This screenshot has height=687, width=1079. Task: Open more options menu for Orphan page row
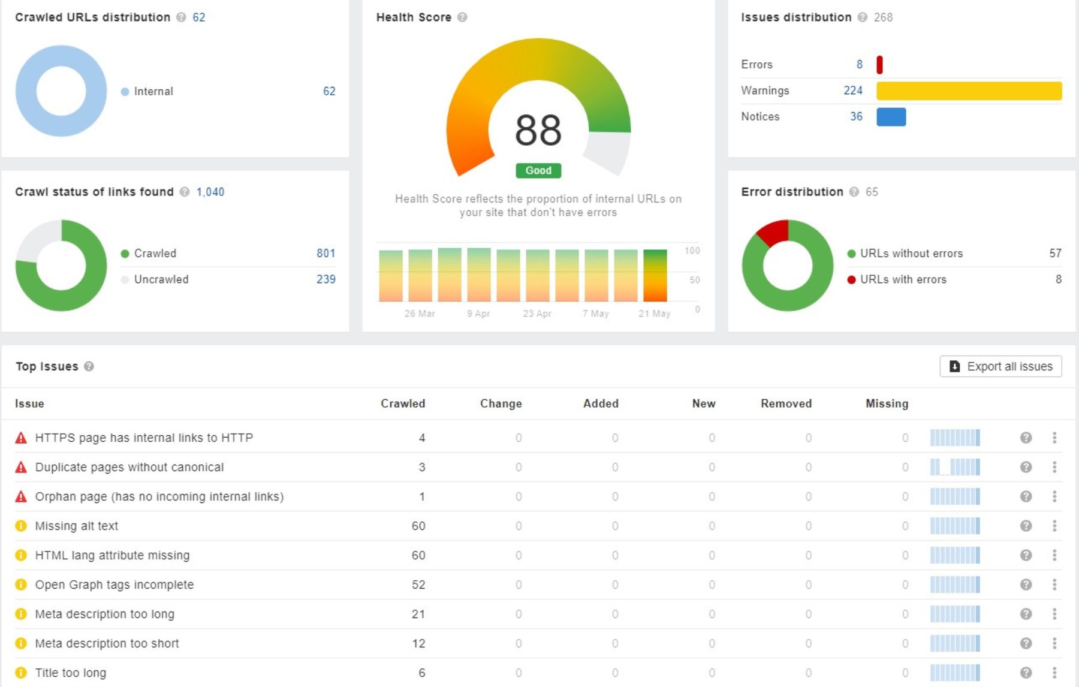[1054, 496]
